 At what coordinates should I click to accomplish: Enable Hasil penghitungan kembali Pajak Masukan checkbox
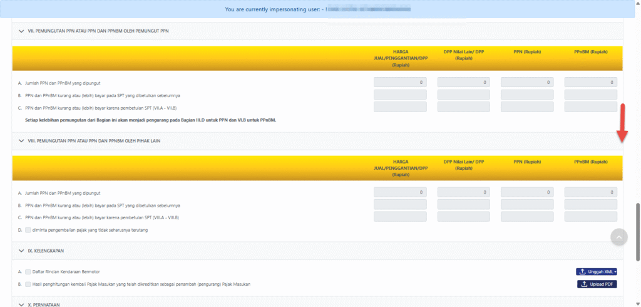click(28, 284)
